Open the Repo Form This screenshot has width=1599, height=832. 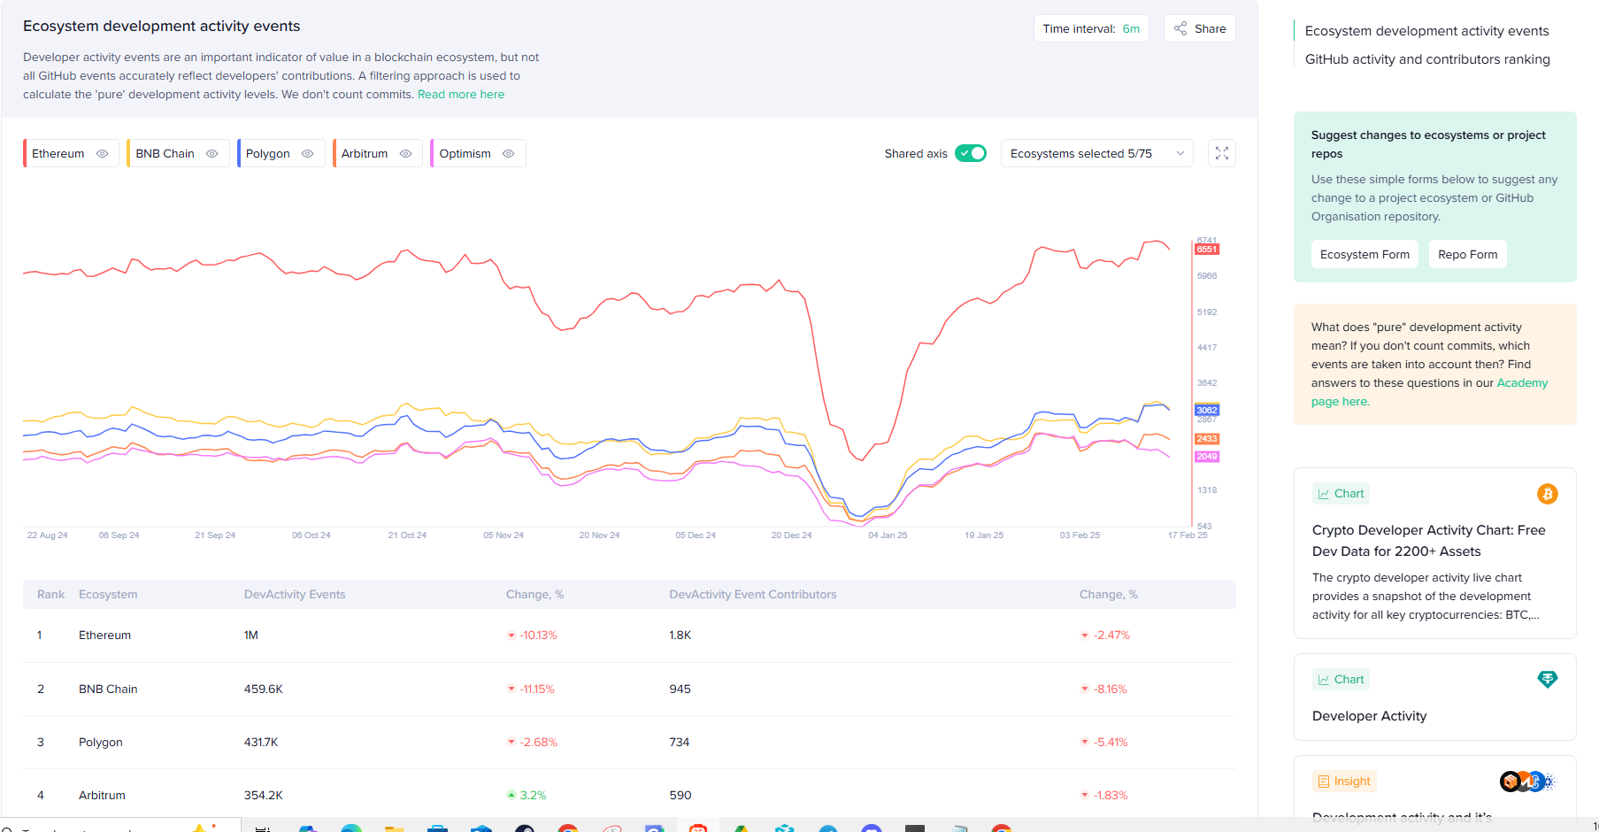click(1468, 254)
